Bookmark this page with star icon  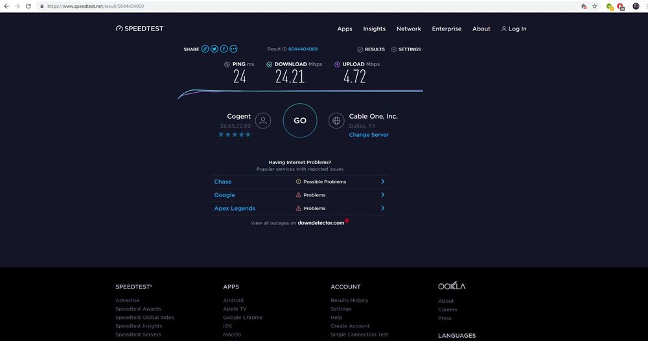pos(595,6)
